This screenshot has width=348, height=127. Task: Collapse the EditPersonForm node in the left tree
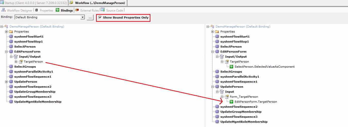point(7,52)
